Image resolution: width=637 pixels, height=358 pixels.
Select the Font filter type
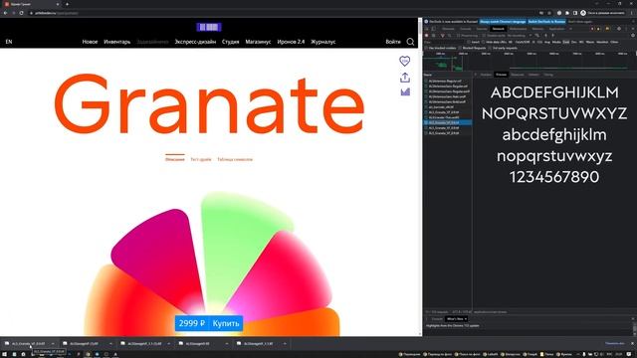click(x=566, y=42)
